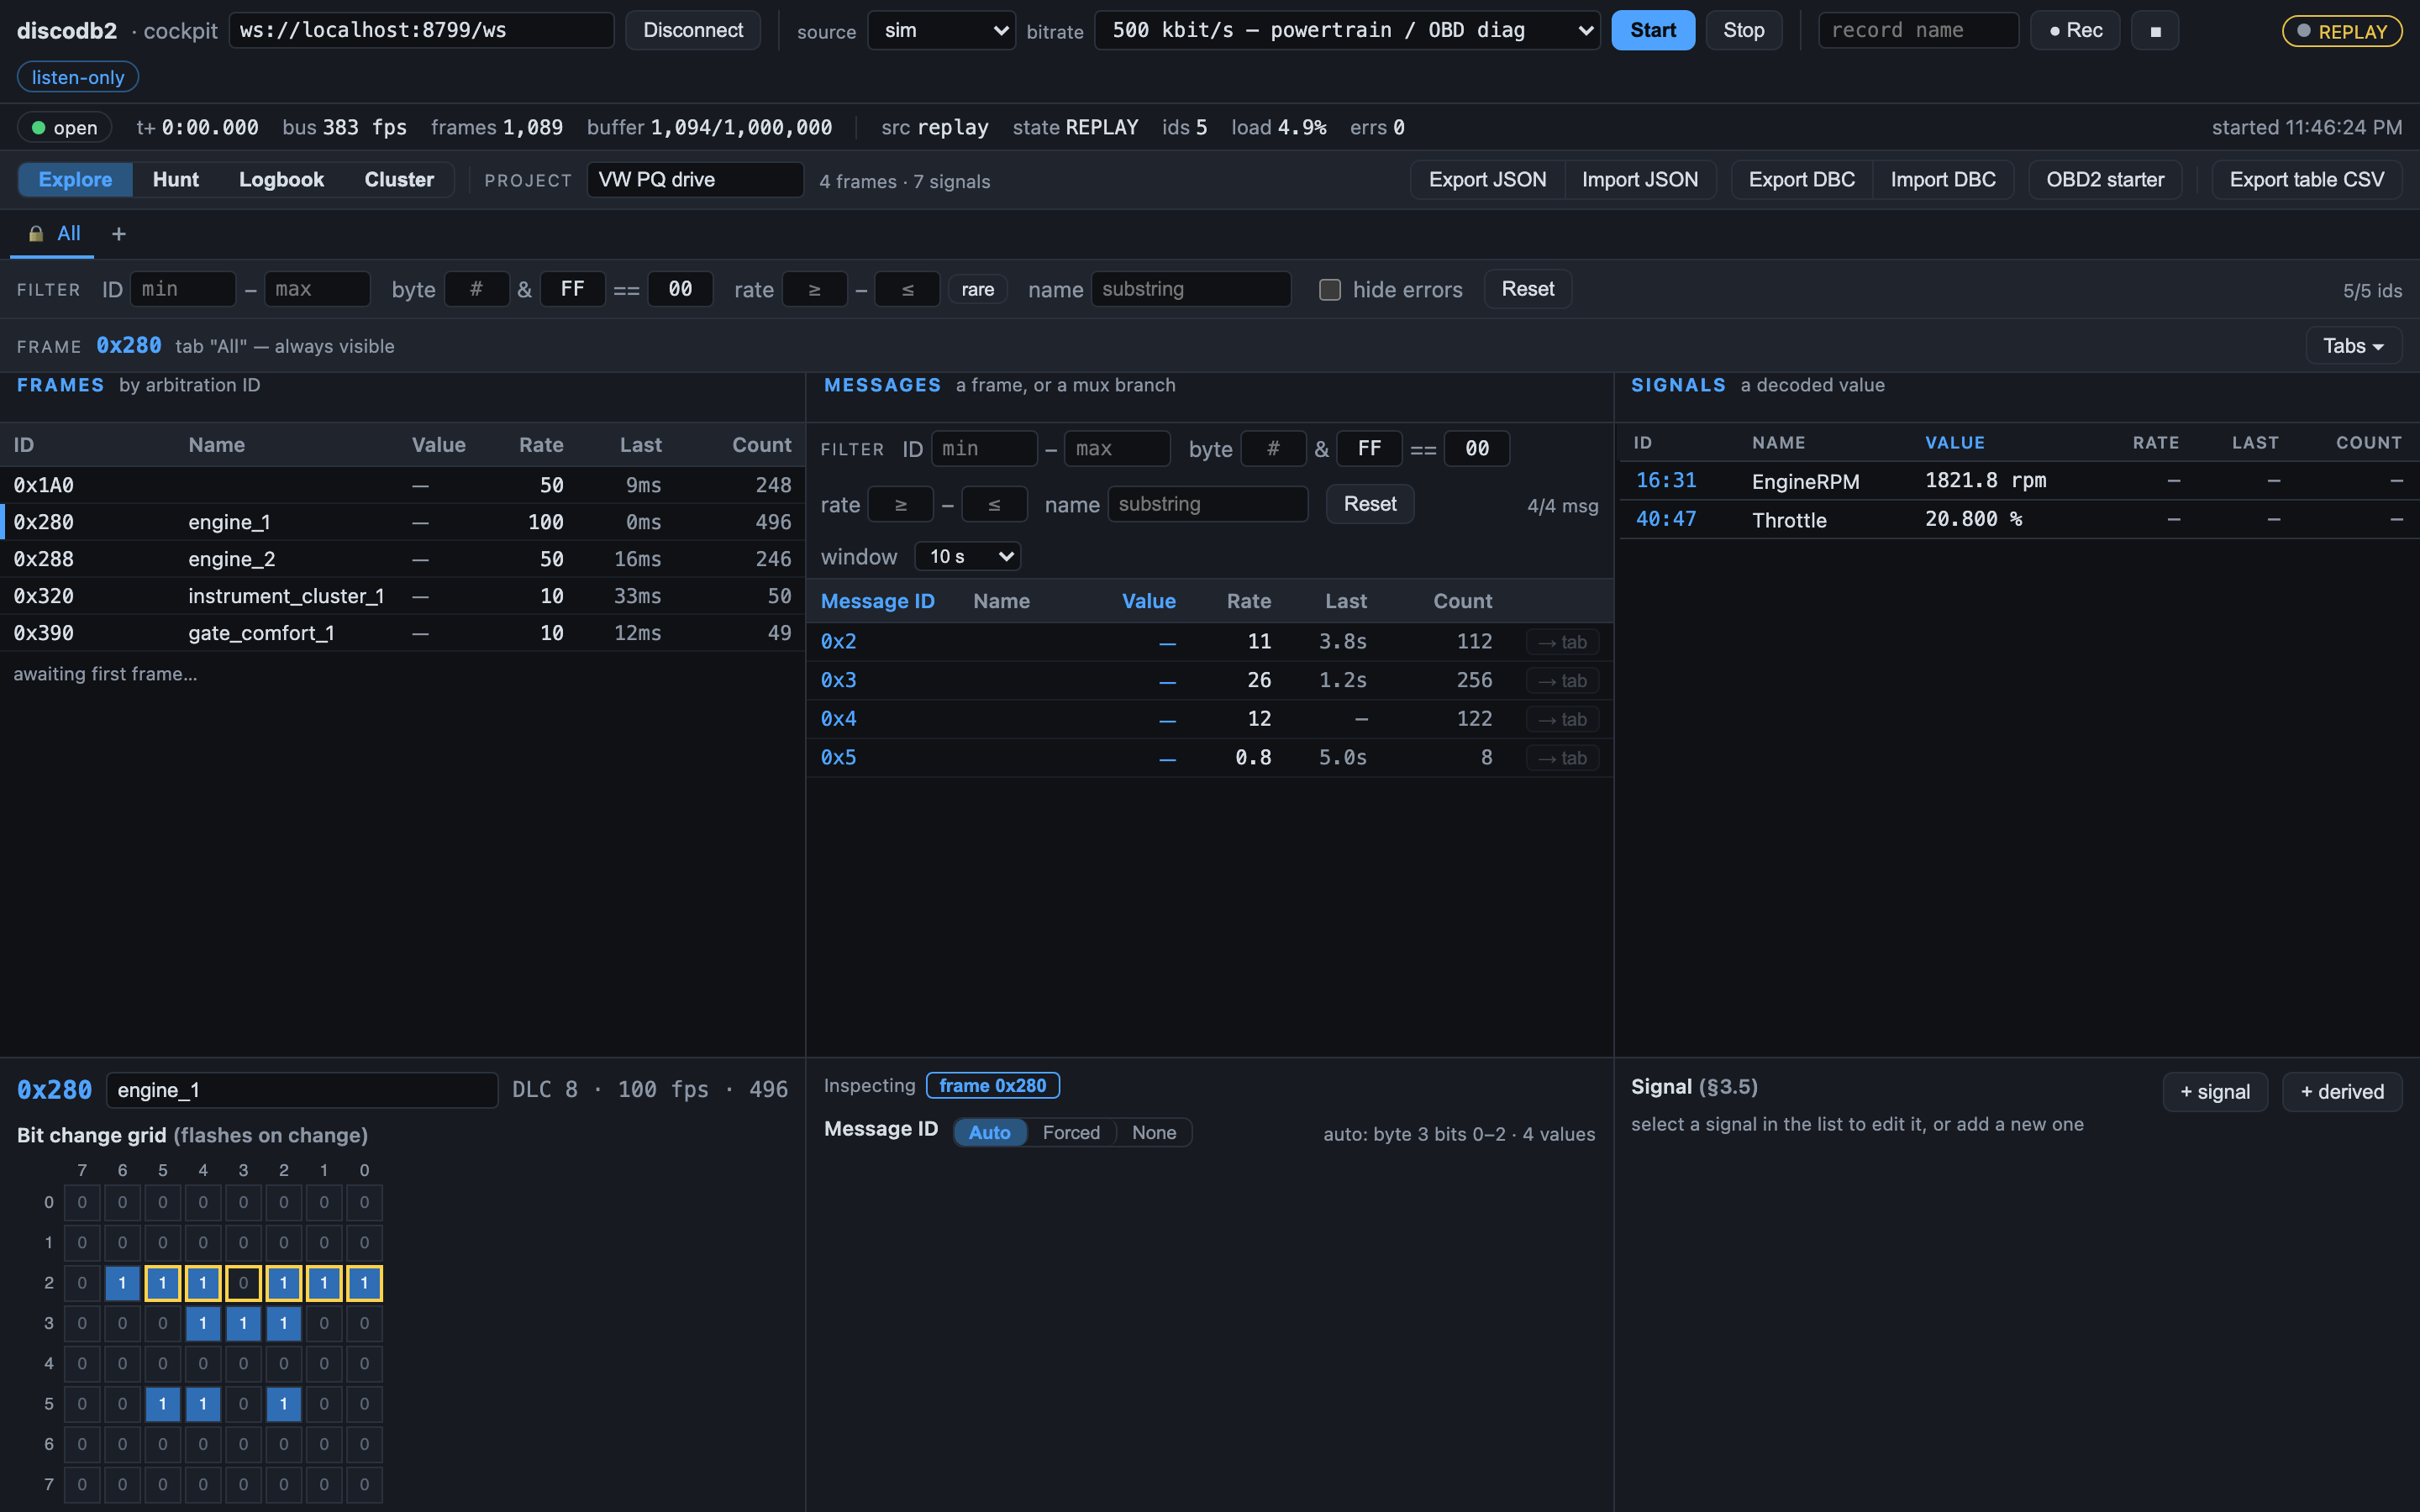Screen dimensions: 2420x1512
Task: Select the Throttle signal row
Action: (2018, 520)
